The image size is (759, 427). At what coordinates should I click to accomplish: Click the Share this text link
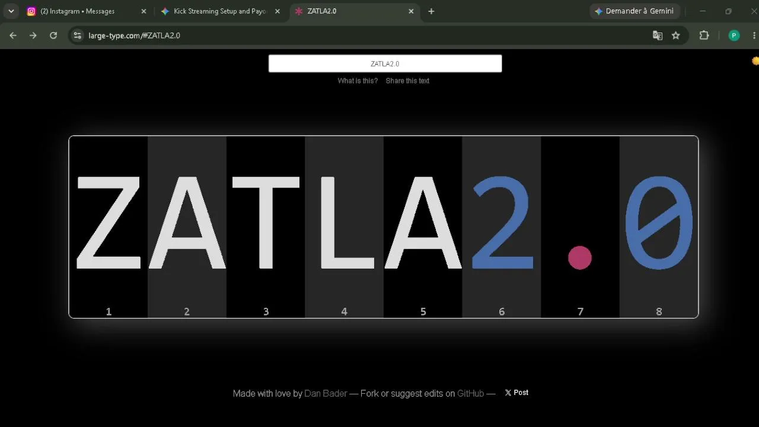click(407, 81)
